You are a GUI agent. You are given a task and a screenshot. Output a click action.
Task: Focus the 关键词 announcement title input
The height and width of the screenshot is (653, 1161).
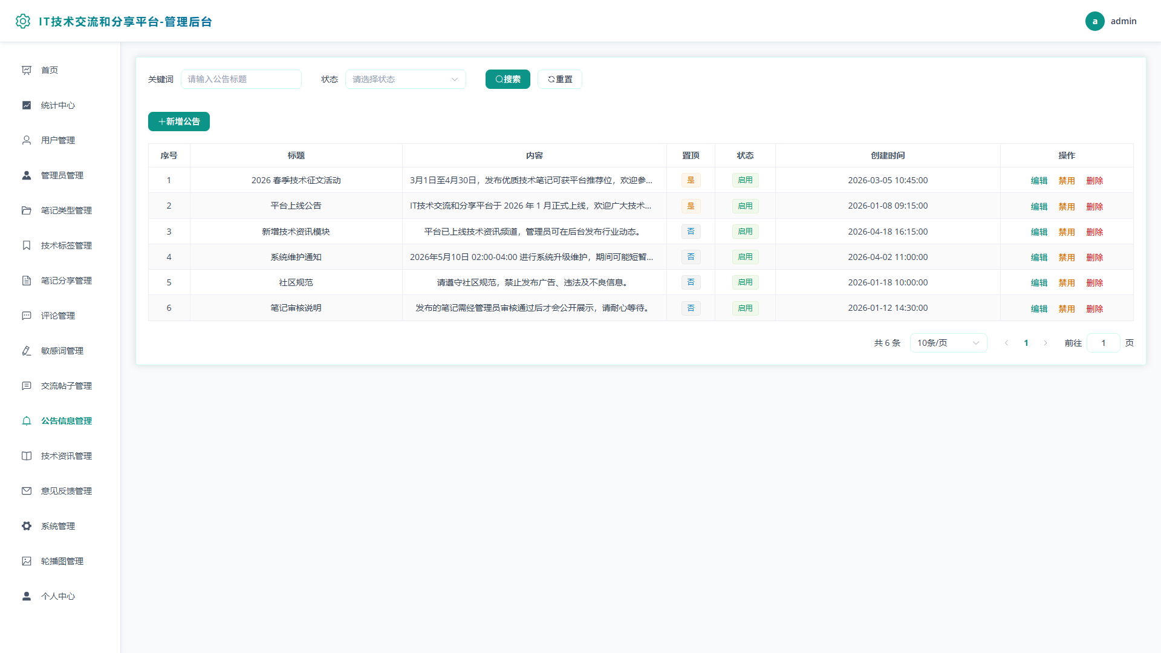coord(241,79)
